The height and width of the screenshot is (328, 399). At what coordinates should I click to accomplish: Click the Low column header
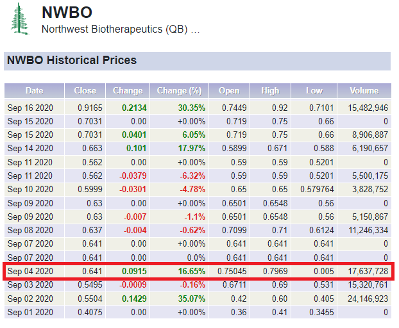314,91
